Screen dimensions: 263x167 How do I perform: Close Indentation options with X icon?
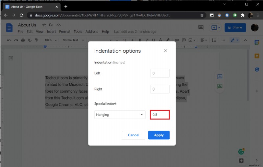point(166,51)
